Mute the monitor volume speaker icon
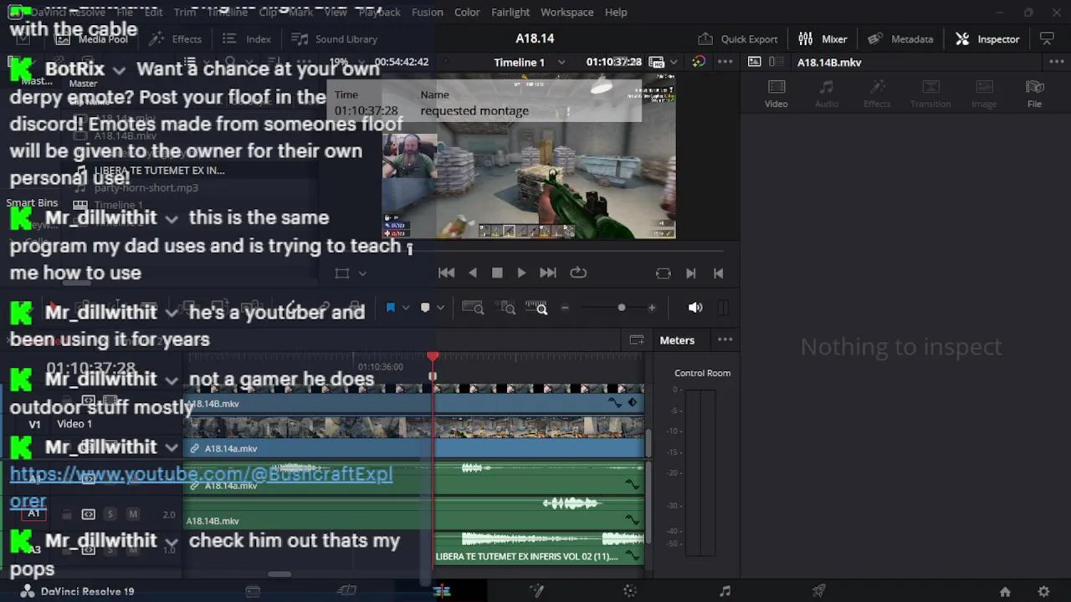Screen dimensions: 1071x602 (695, 308)
